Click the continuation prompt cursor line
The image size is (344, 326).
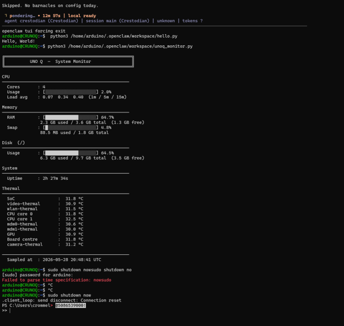[6, 311]
